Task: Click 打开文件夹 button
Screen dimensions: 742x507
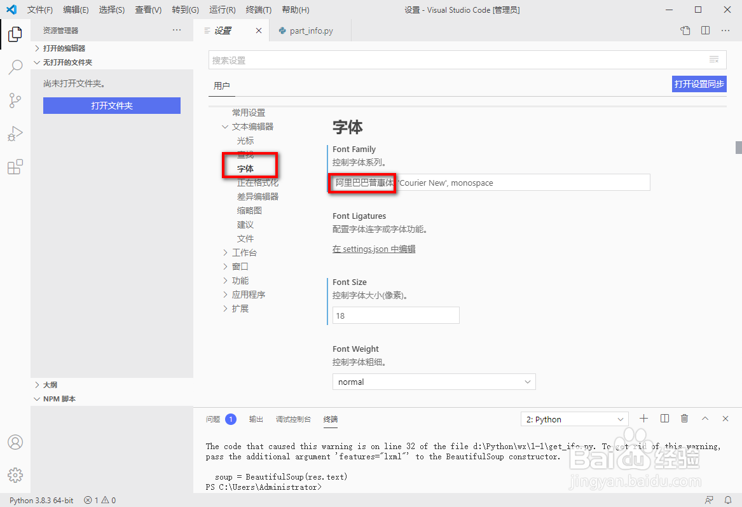Action: point(112,106)
